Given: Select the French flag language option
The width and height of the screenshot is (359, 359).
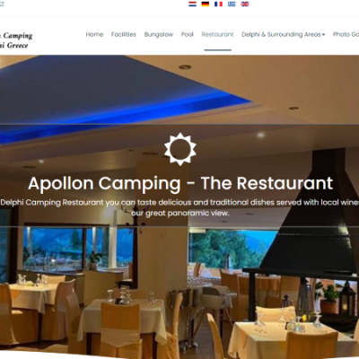Looking at the screenshot, I should (218, 4).
